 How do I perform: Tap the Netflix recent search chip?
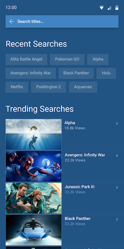coord(17,87)
